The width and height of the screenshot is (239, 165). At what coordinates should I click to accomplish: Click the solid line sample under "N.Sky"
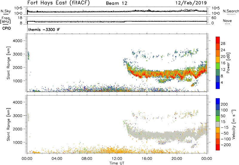pos(6,14)
